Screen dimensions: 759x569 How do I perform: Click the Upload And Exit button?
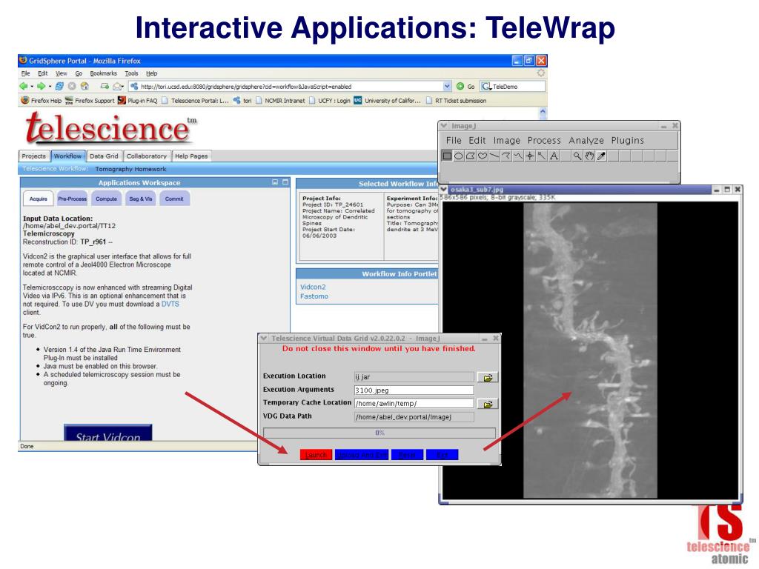coord(362,455)
